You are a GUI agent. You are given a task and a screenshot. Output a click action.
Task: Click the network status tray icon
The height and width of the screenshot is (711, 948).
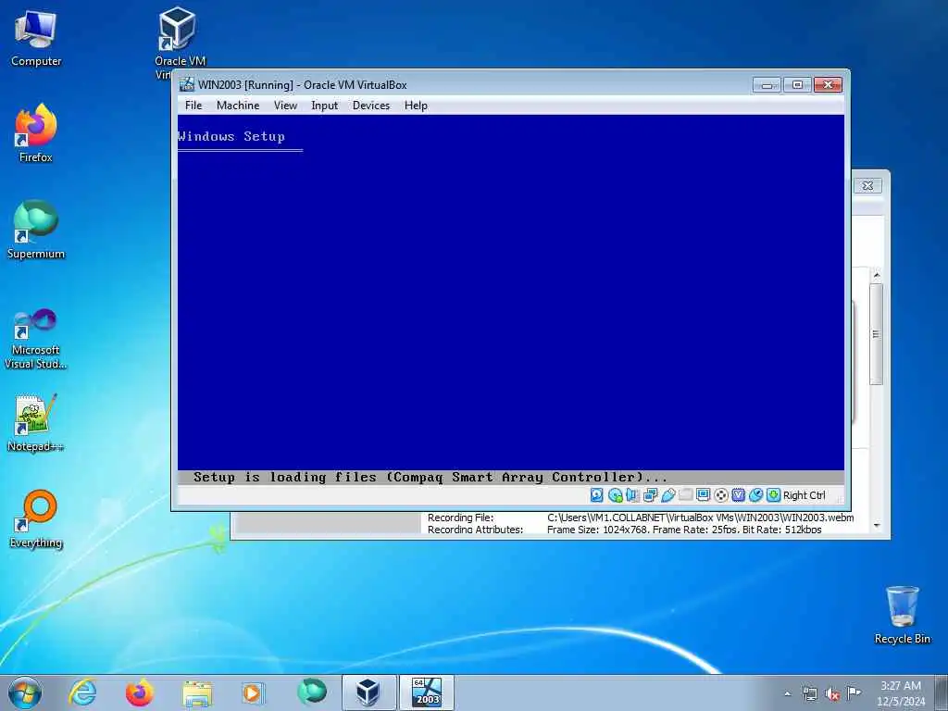809,693
